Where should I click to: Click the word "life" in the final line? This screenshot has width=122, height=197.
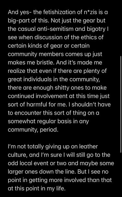point(61,189)
